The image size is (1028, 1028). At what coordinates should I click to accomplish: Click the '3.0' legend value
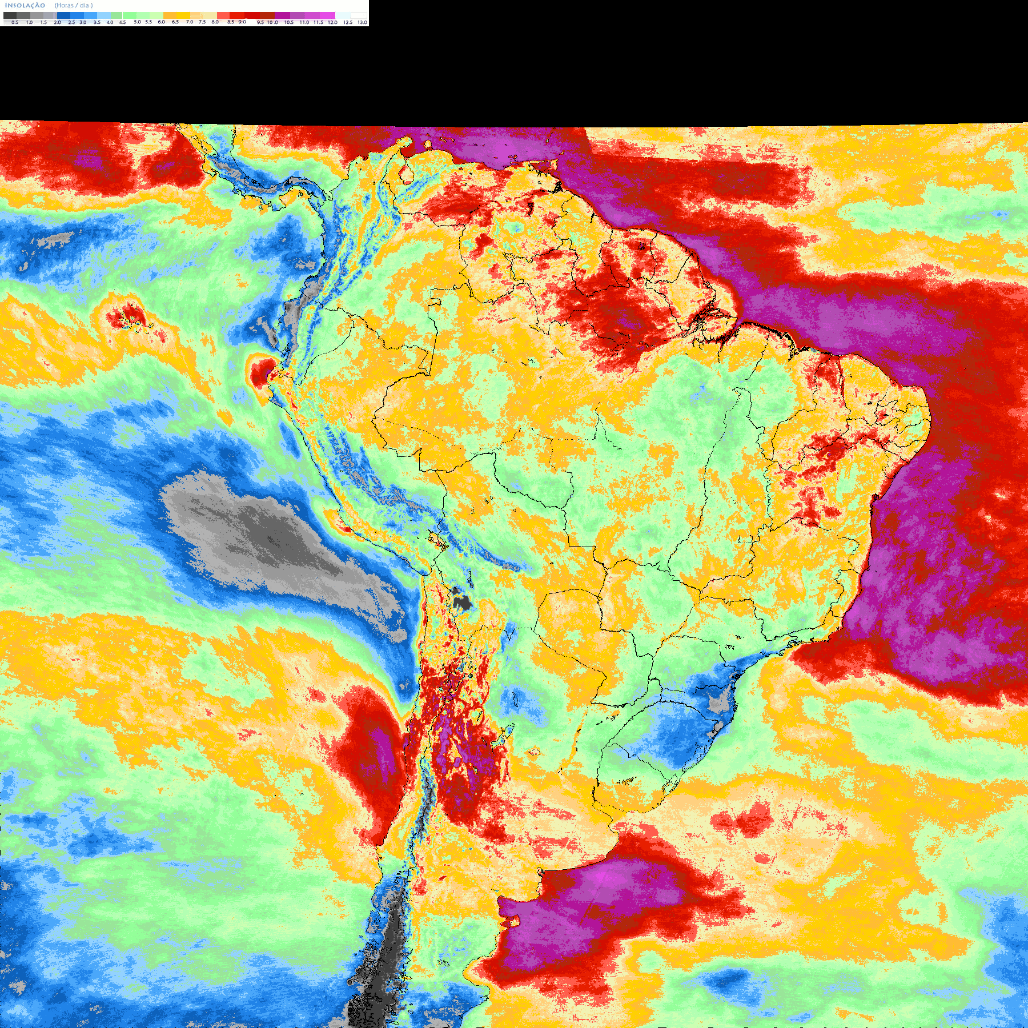pos(83,22)
